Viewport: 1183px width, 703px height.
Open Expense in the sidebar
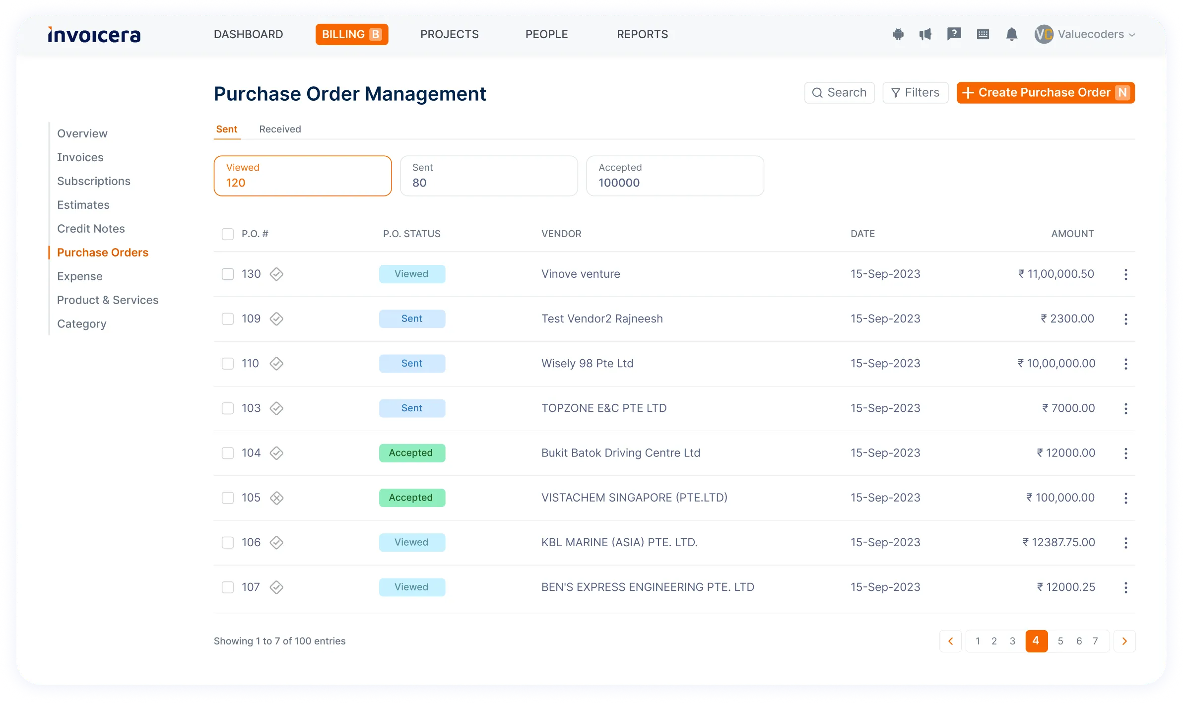click(80, 276)
